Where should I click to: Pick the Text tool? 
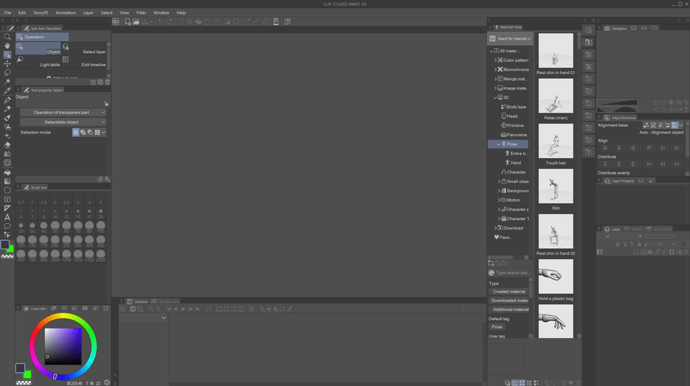click(x=7, y=217)
